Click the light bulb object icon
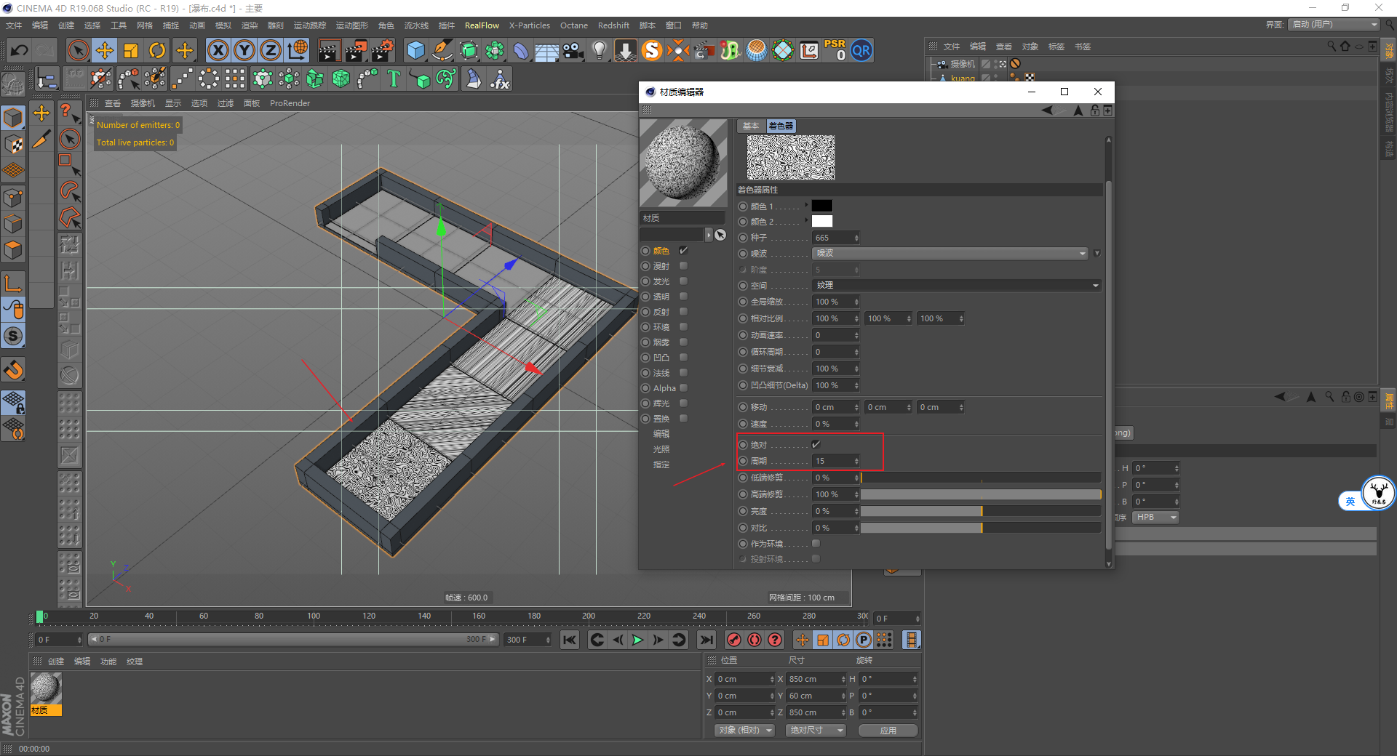 599,50
